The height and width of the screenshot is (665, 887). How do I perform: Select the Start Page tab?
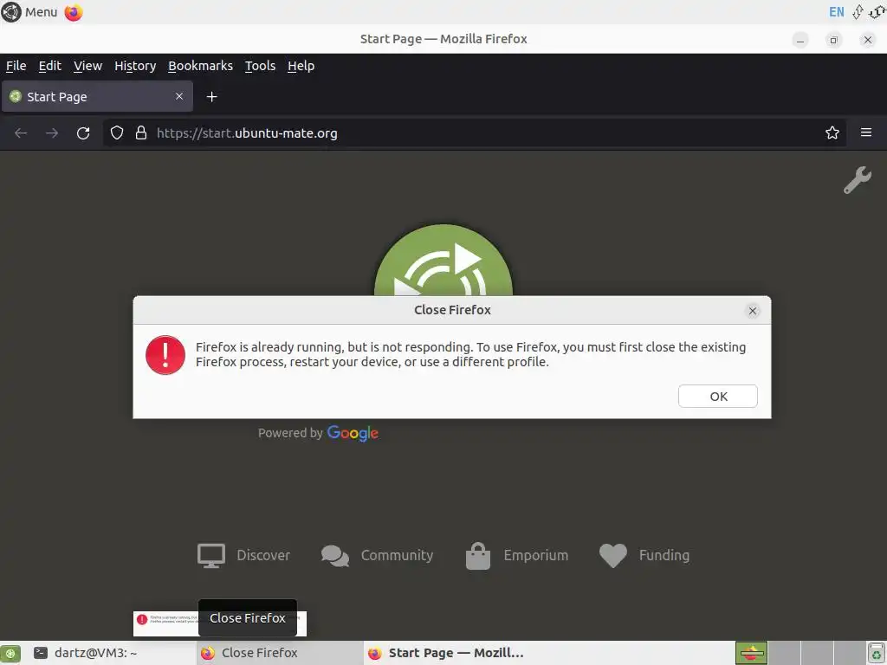(97, 97)
